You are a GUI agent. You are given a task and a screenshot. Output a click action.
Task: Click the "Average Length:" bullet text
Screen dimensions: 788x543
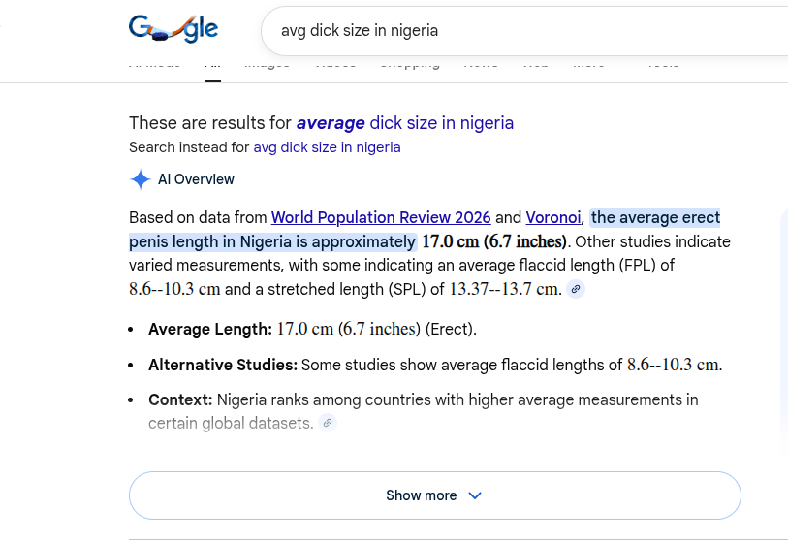click(x=210, y=330)
